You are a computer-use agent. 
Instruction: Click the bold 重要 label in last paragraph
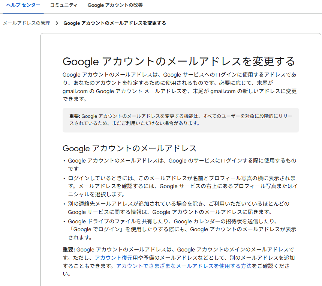(69, 250)
